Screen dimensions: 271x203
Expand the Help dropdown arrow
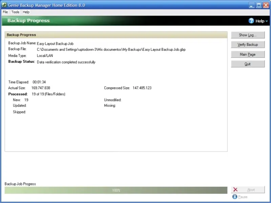point(267,21)
